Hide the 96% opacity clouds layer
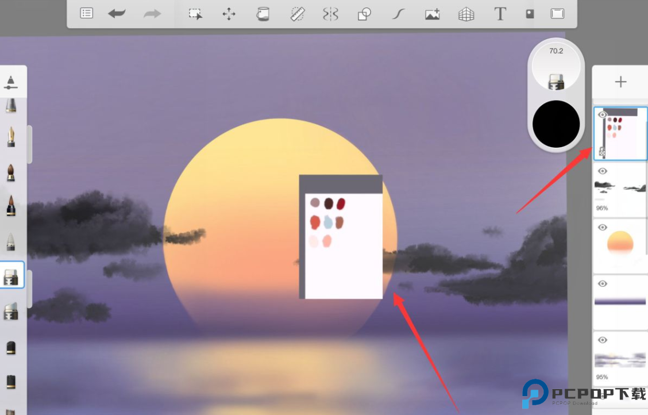Image resolution: width=648 pixels, height=415 pixels. point(603,171)
